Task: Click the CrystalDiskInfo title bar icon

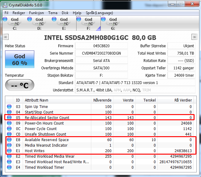Action: (5, 5)
